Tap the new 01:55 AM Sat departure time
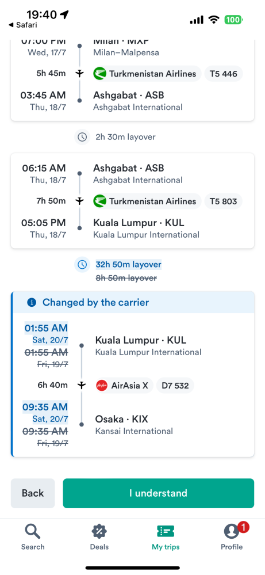This screenshot has height=575, width=265. (46, 333)
